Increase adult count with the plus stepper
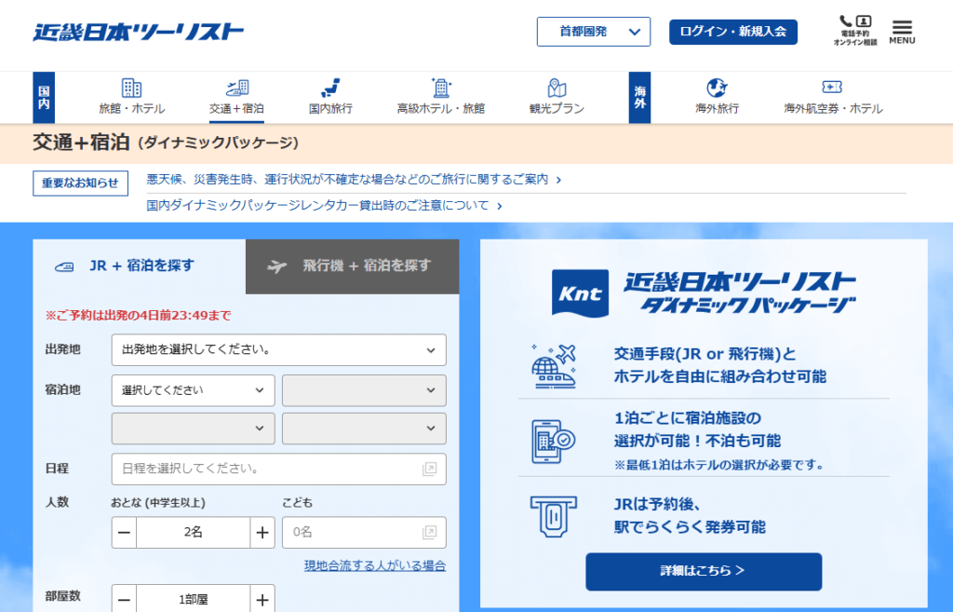 262,532
